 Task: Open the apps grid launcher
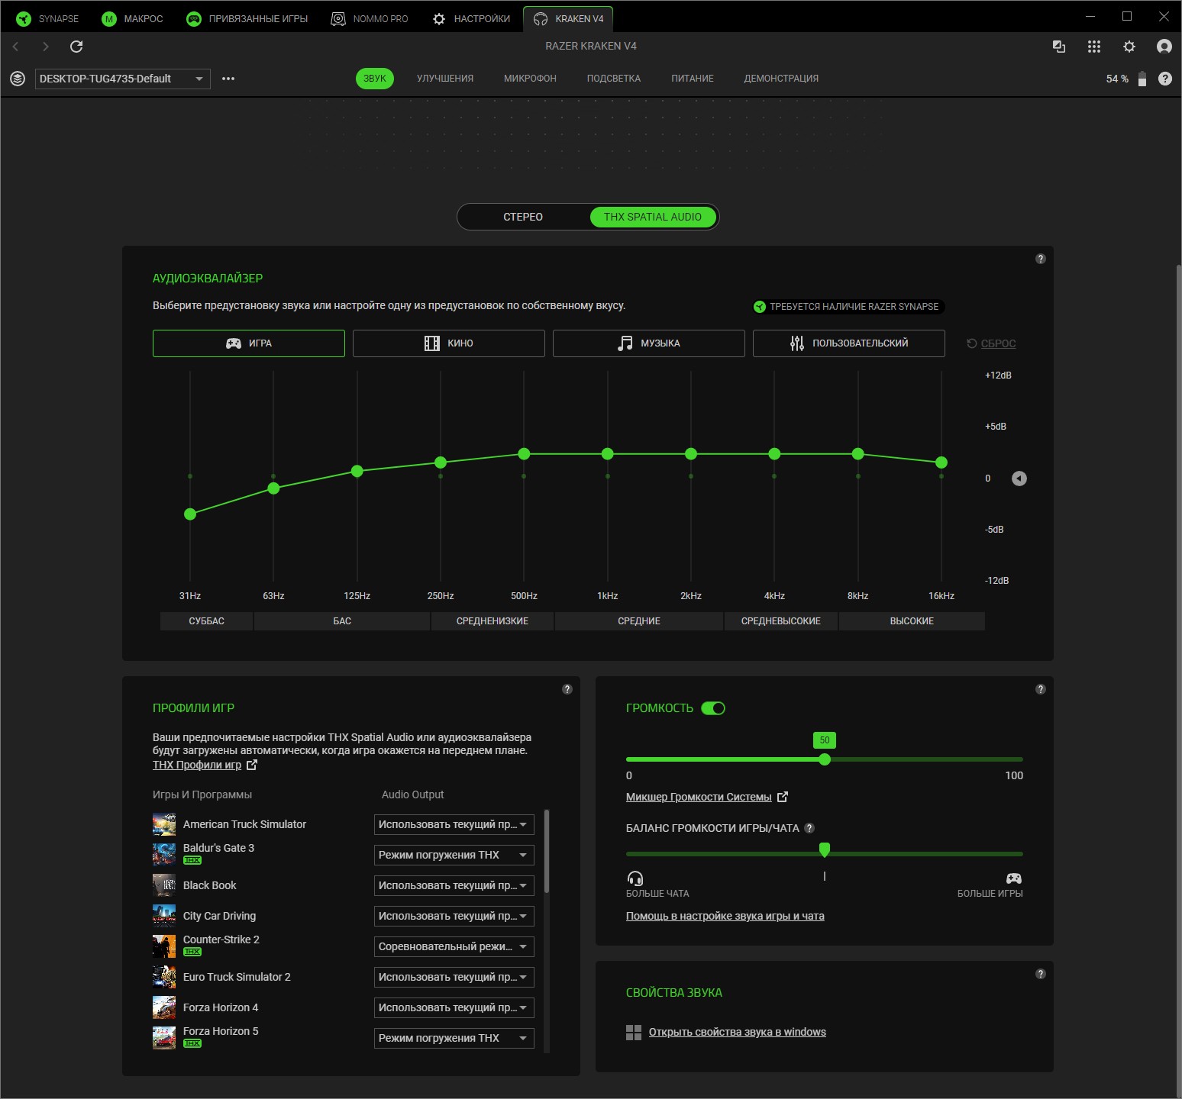pyautogui.click(x=1094, y=47)
